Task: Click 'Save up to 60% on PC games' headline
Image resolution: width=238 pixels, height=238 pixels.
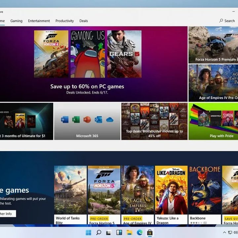Action: click(87, 86)
